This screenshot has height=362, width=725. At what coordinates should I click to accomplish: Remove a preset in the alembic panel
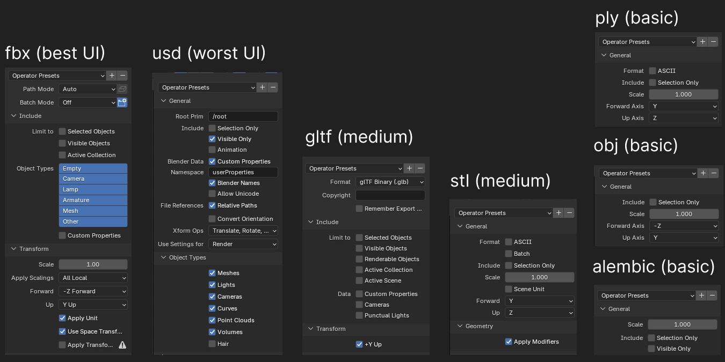[712, 295]
